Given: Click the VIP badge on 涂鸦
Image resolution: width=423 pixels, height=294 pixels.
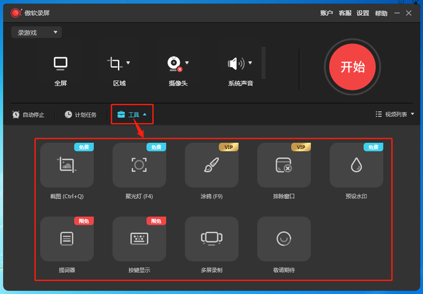Looking at the screenshot, I should pos(229,147).
